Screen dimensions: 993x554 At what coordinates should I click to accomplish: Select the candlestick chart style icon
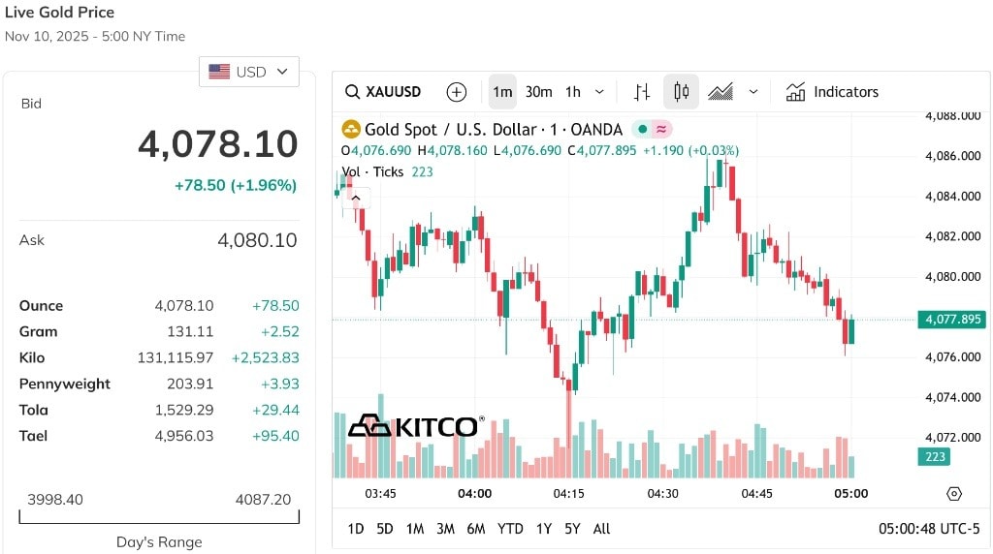(x=681, y=92)
